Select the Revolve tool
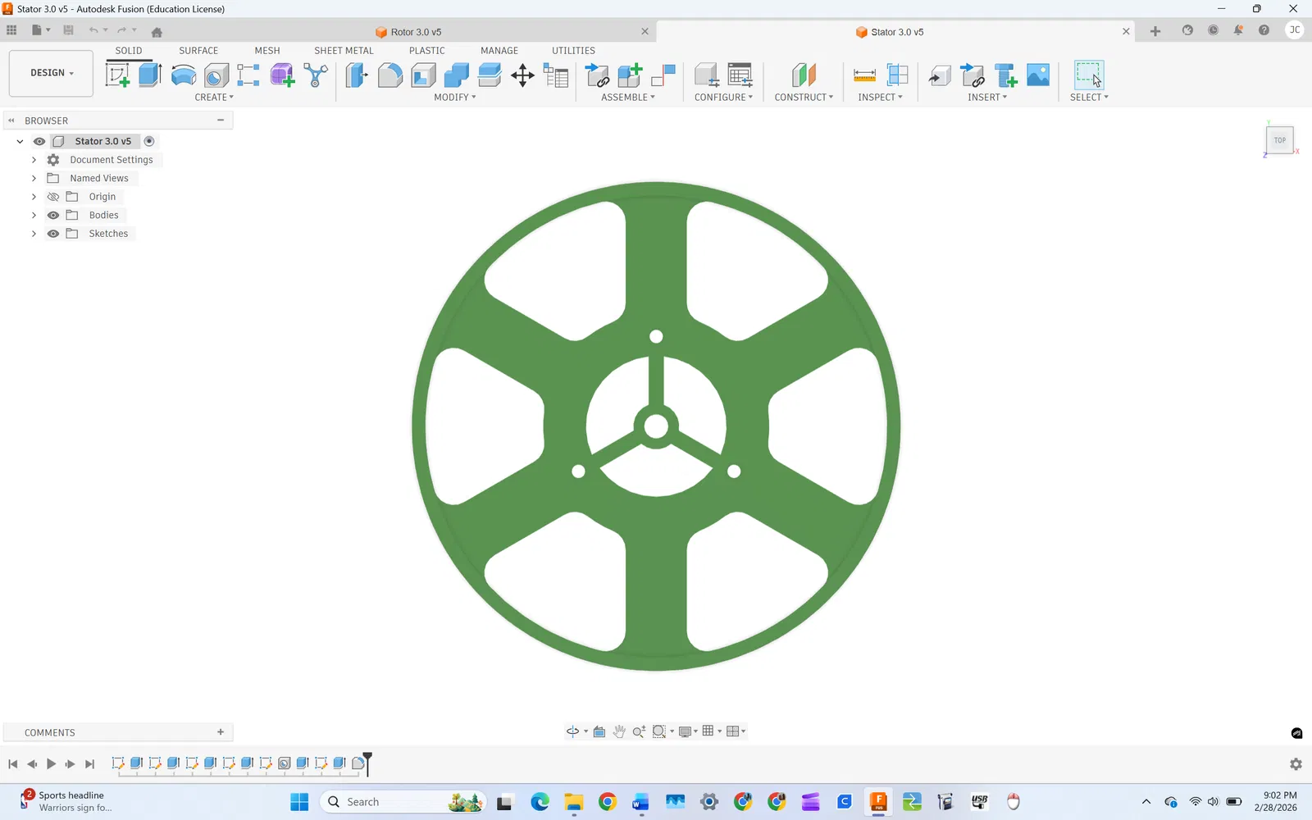 click(183, 75)
